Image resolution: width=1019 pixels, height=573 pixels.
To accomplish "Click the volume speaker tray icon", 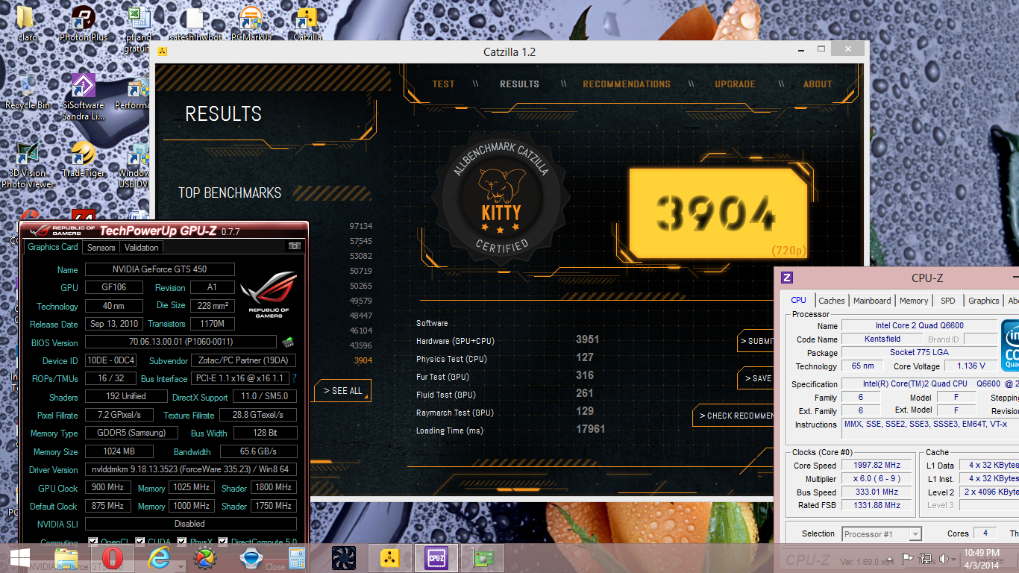I will click(x=944, y=558).
